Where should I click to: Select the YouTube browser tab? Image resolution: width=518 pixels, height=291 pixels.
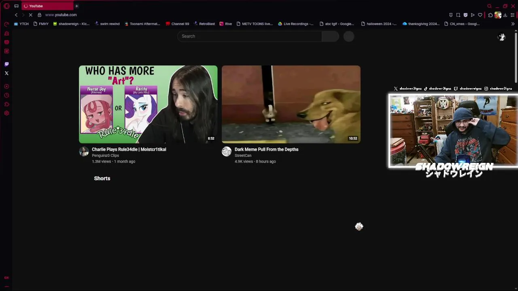tap(47, 6)
